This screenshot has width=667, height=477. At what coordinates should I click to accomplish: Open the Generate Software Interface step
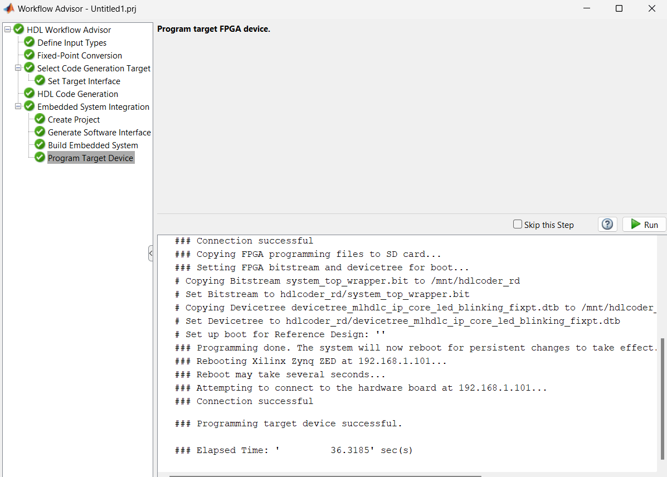tap(99, 133)
